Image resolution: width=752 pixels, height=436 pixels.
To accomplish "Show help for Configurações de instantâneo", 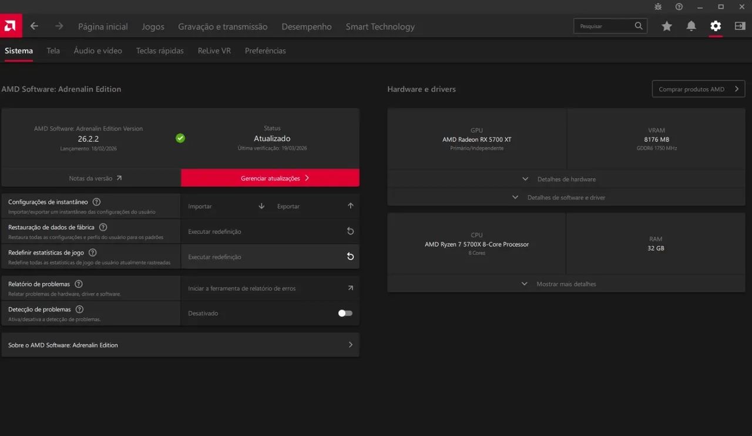I will pos(96,202).
